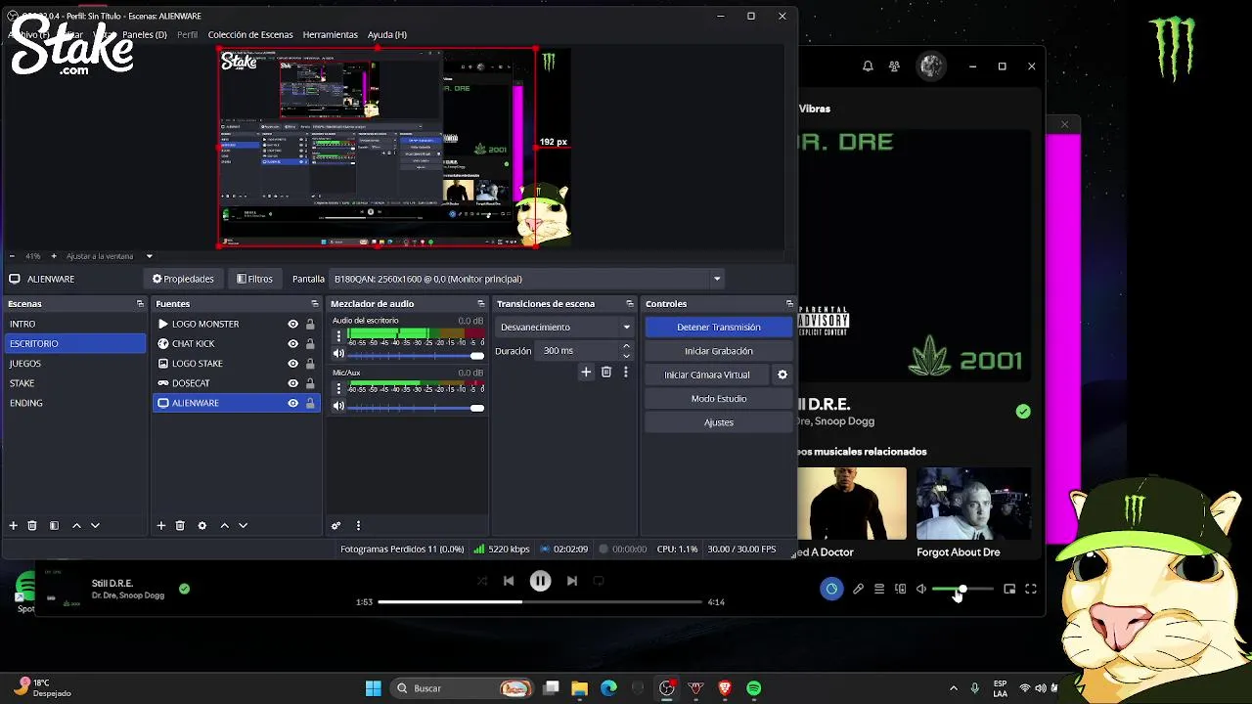Open source Filtros button
This screenshot has height=704, width=1252.
pos(254,279)
